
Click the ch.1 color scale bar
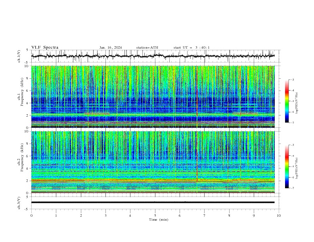[287, 101]
